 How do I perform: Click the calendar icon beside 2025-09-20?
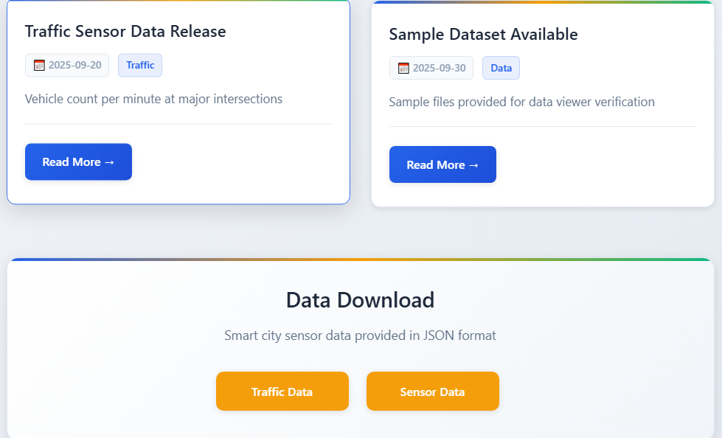pyautogui.click(x=39, y=66)
